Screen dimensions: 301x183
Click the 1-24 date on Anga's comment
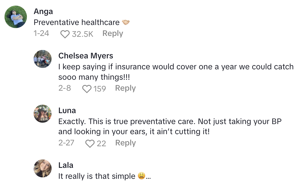click(x=41, y=33)
